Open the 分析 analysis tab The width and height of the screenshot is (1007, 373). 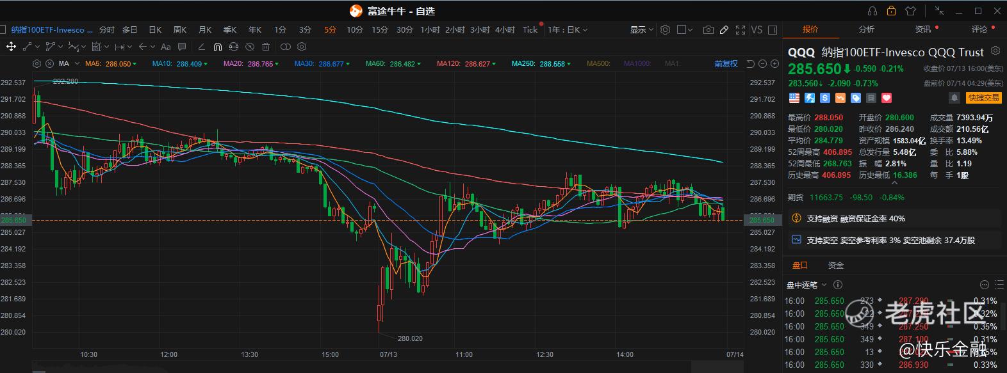point(867,29)
